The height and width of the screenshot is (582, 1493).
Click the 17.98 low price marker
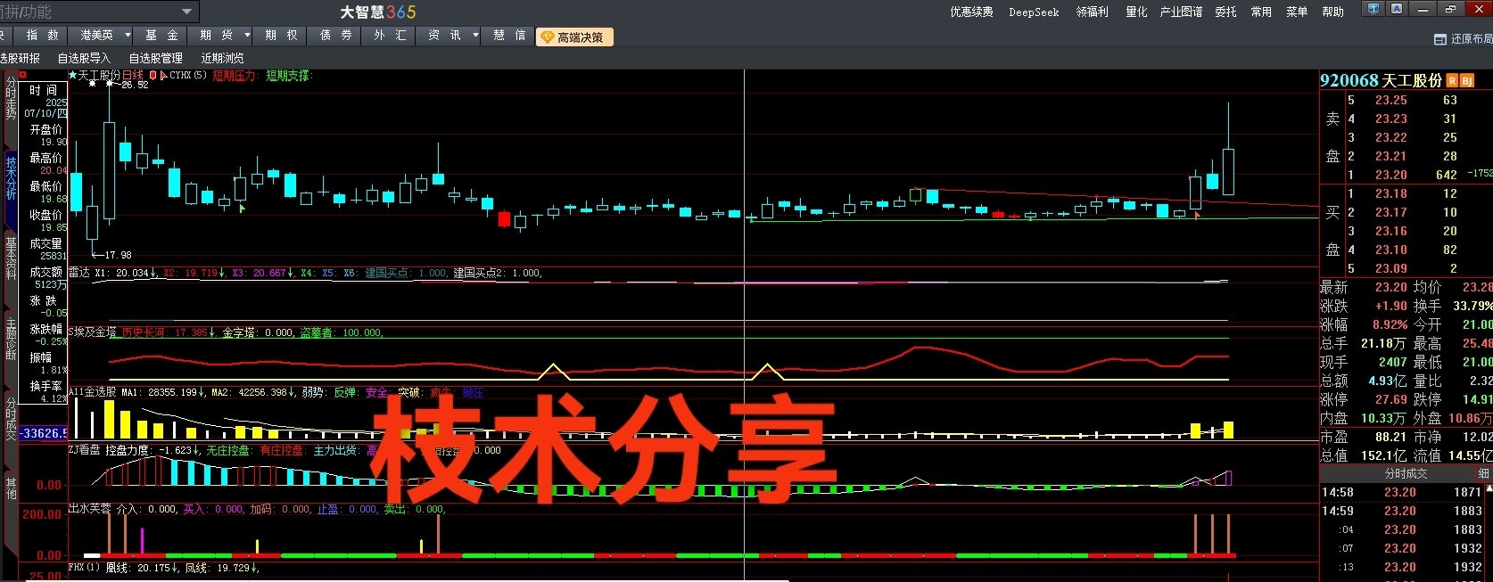pyautogui.click(x=117, y=255)
